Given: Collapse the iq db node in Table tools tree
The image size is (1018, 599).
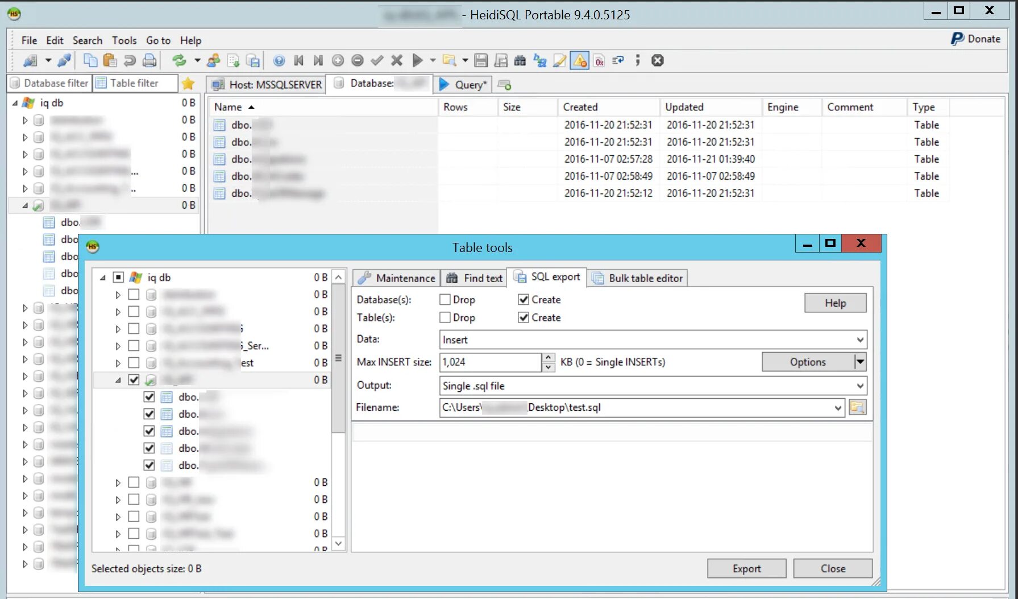Looking at the screenshot, I should click(x=103, y=278).
